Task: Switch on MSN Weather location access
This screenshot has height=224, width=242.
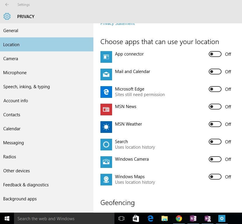Action: tap(215, 124)
